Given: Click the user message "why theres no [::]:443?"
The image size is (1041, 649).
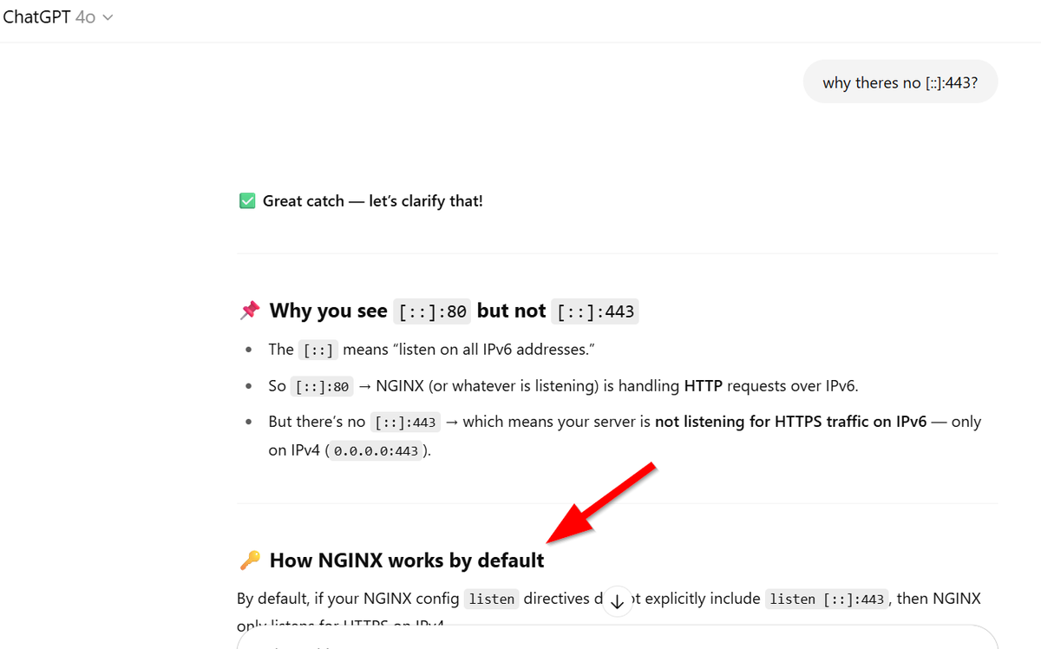Looking at the screenshot, I should click(900, 82).
